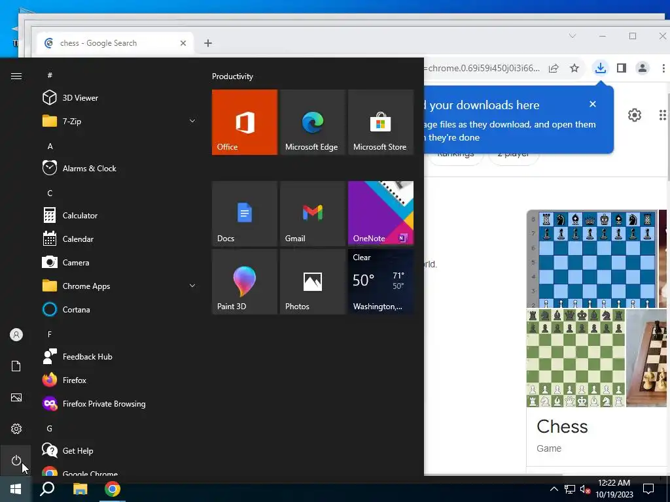The image size is (670, 502).
Task: Open taskbar Search magnifier
Action: tap(47, 489)
